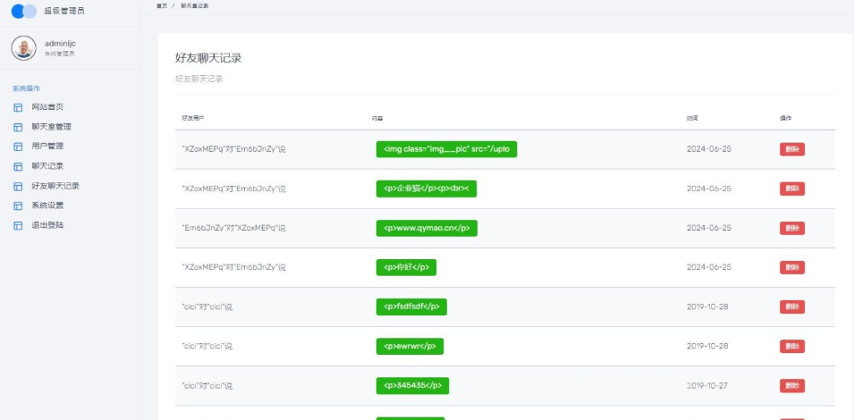Click the icon beside 网站首页
The height and width of the screenshot is (420, 854).
coord(18,107)
